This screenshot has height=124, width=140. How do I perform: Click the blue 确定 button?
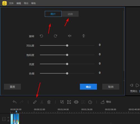(x=88, y=87)
